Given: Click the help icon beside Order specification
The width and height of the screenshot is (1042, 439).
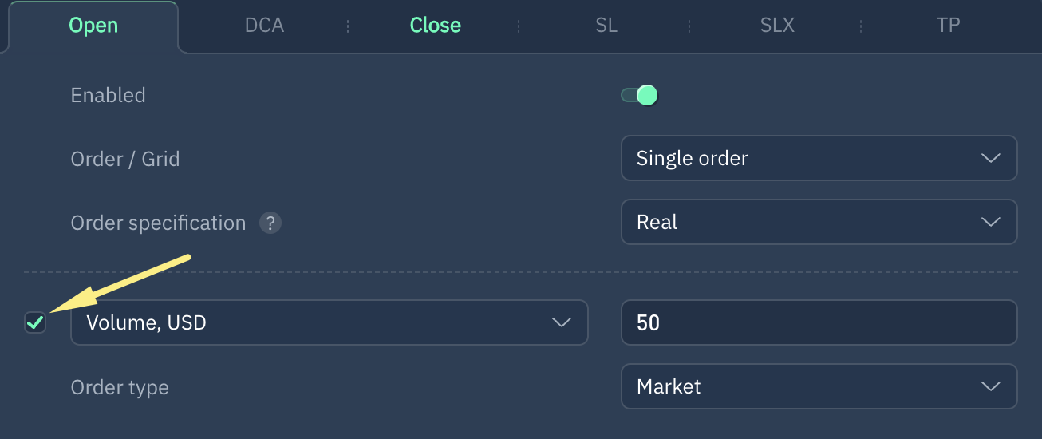Looking at the screenshot, I should [270, 223].
